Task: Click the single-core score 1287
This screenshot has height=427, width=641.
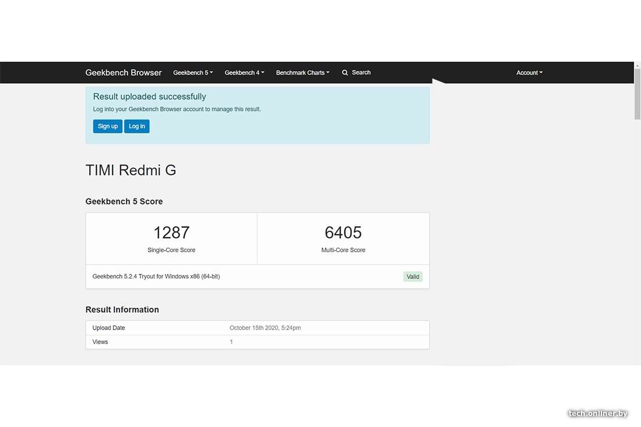Action: pos(171,232)
